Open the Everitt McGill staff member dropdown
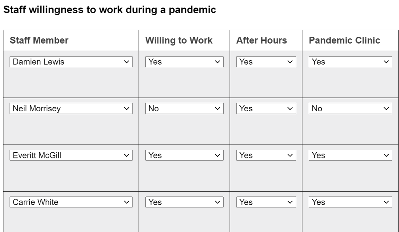399x232 pixels. point(71,156)
